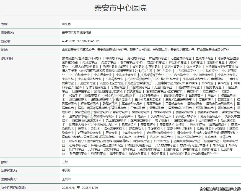The width and height of the screenshot is (241, 191).
Task: Click the validity dates 2023/3/8 -至- 2033/11/29
Action: coord(80,188)
